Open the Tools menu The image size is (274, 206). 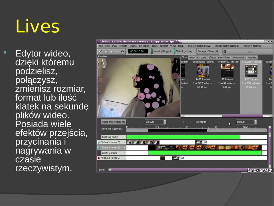point(155,46)
